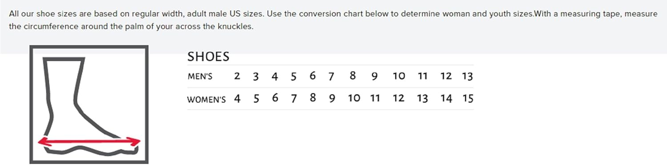Viewport: 667px width, 165px height.
Task: Click men's size 7 in MEN'S row
Action: pos(331,77)
